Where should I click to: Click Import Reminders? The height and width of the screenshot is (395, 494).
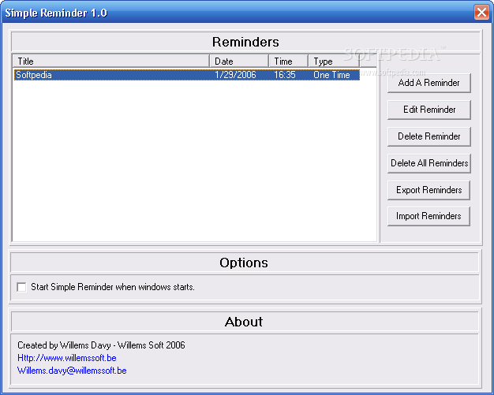click(429, 216)
